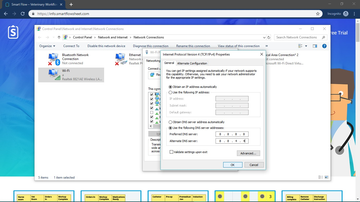
Task: Click Cancel in IPv4 Properties
Action: (254, 165)
